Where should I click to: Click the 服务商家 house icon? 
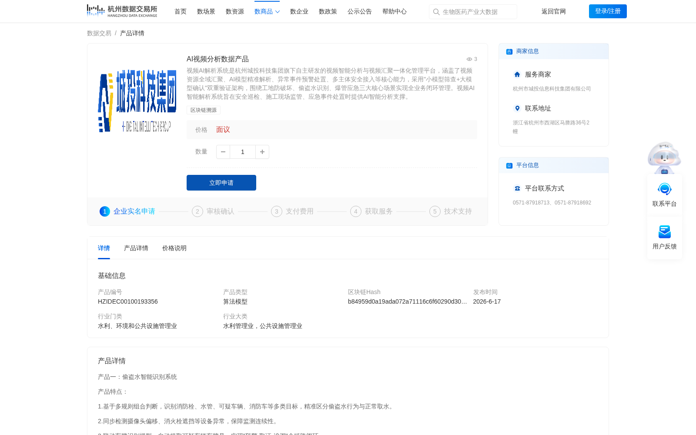click(x=517, y=74)
